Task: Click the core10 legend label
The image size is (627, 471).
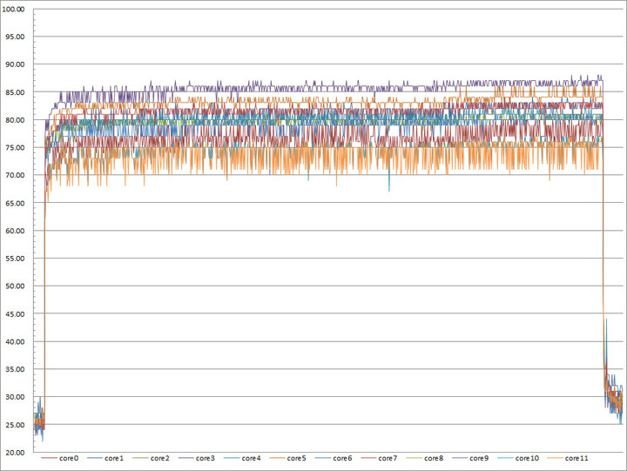Action: click(527, 458)
